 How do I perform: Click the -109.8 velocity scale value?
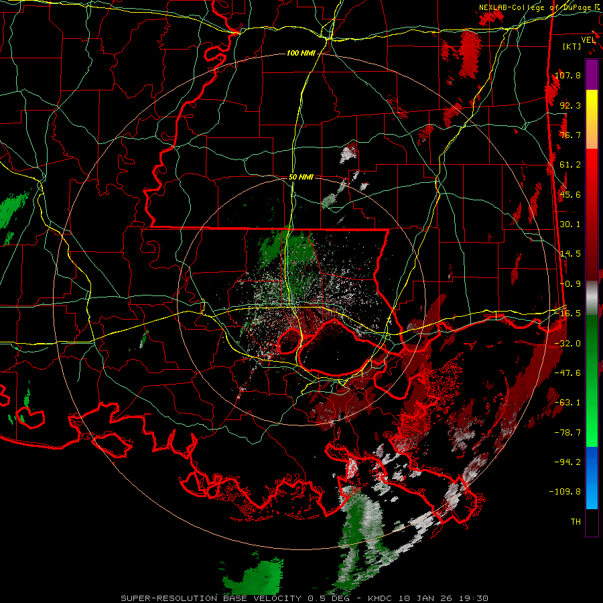click(x=565, y=492)
